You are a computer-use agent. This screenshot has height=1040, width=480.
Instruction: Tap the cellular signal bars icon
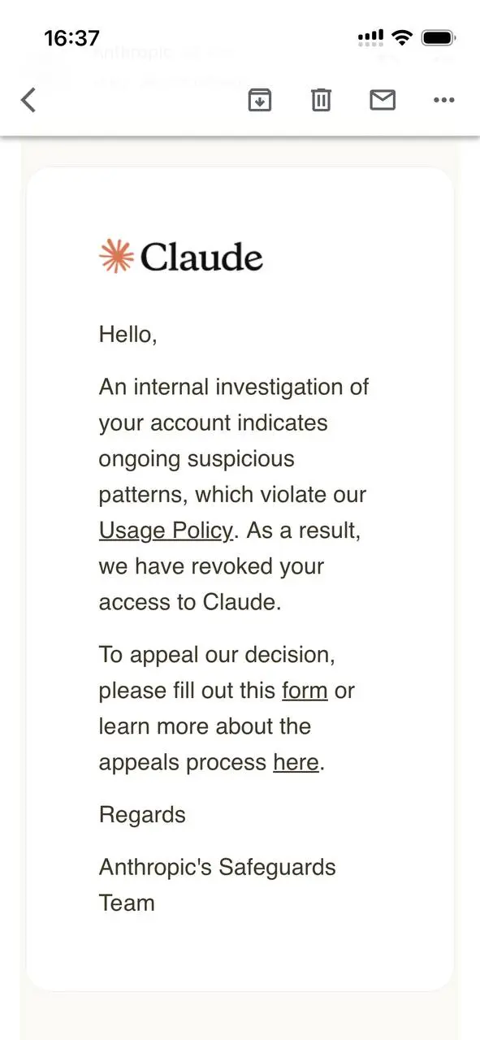[x=370, y=37]
